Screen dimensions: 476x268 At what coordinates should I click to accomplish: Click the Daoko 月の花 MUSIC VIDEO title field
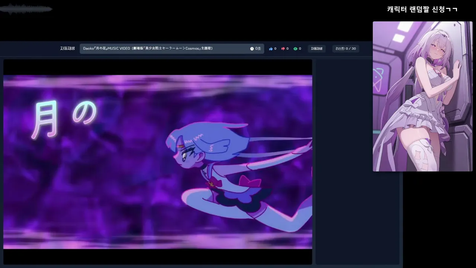[172, 49]
